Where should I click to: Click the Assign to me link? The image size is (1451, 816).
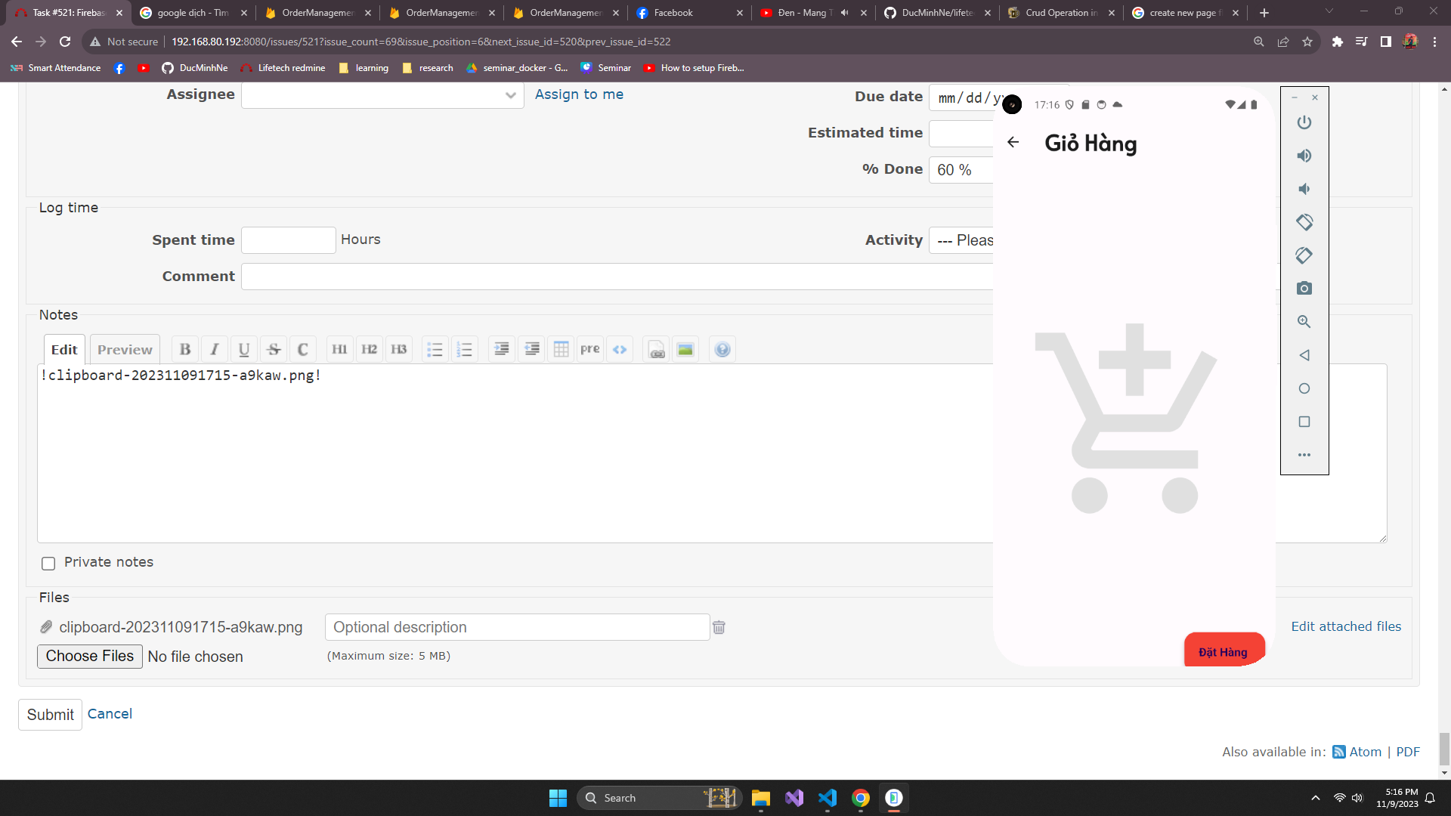pos(579,94)
